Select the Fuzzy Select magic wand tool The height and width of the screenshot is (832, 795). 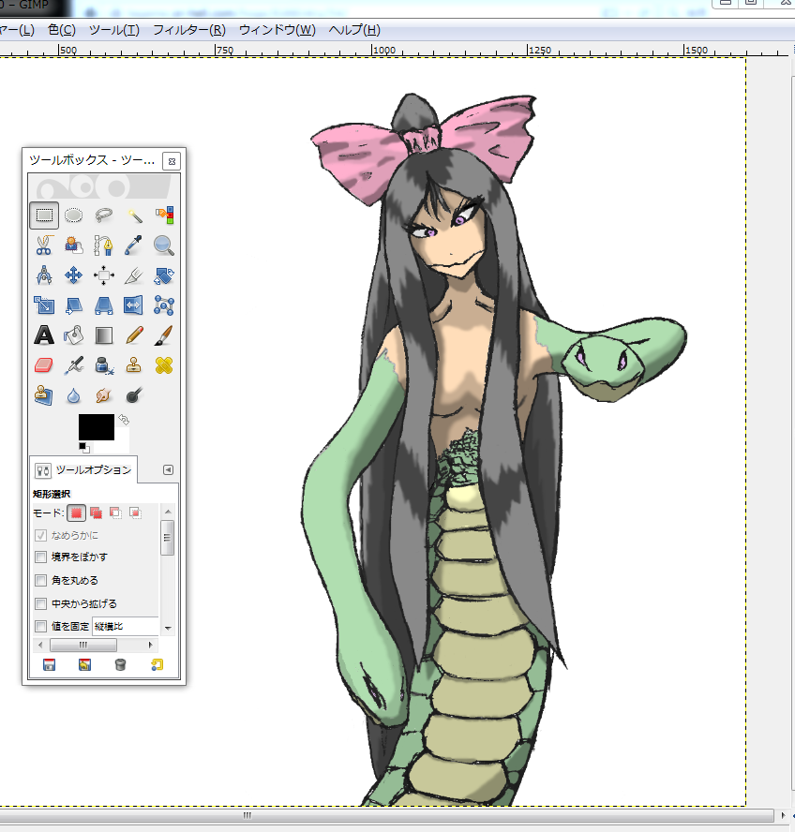tap(134, 215)
